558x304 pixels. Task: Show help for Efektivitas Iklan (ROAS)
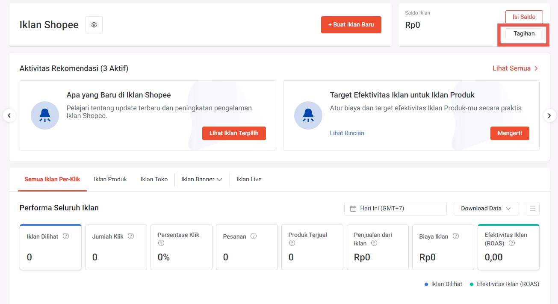click(x=512, y=243)
